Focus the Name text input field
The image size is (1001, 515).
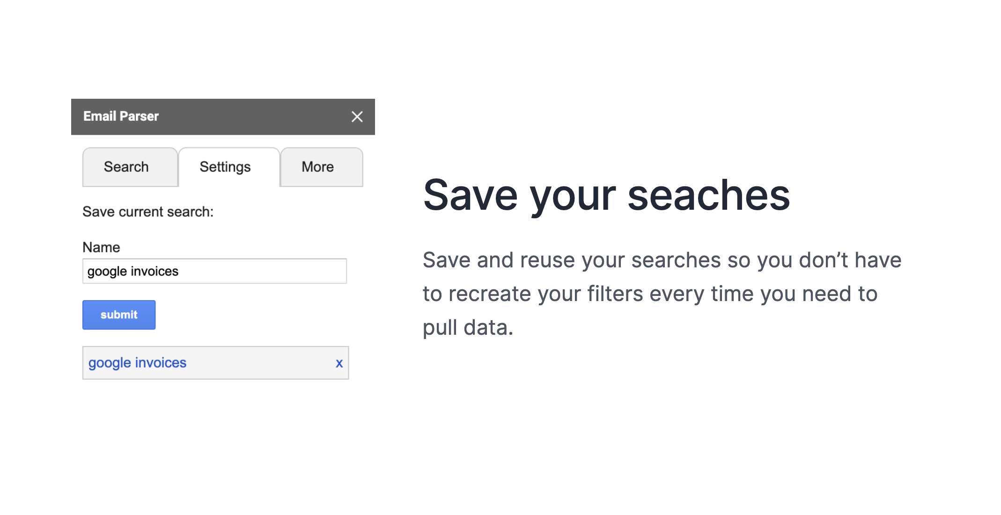(x=214, y=271)
